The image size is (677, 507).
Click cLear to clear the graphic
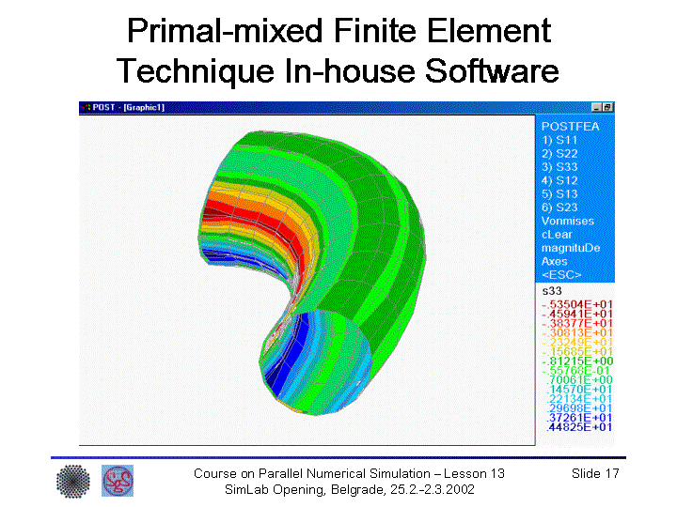tap(559, 235)
